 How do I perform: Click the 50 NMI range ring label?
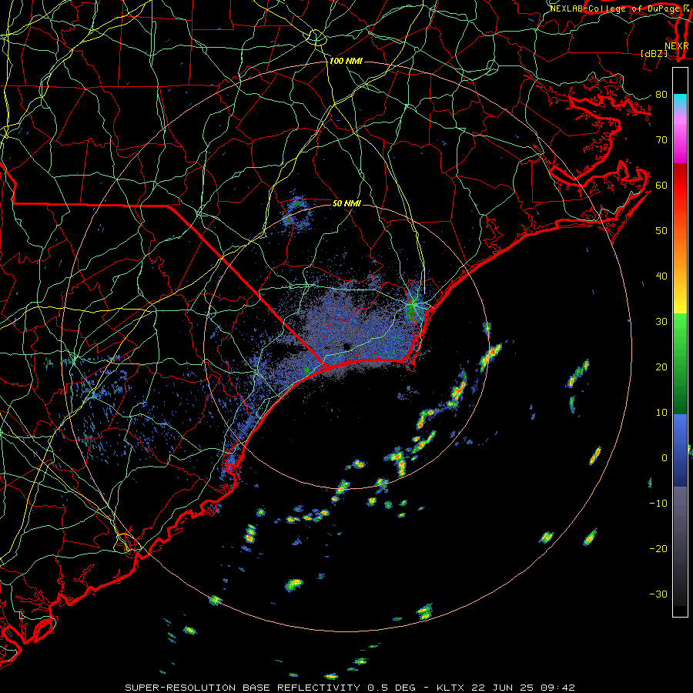(346, 203)
